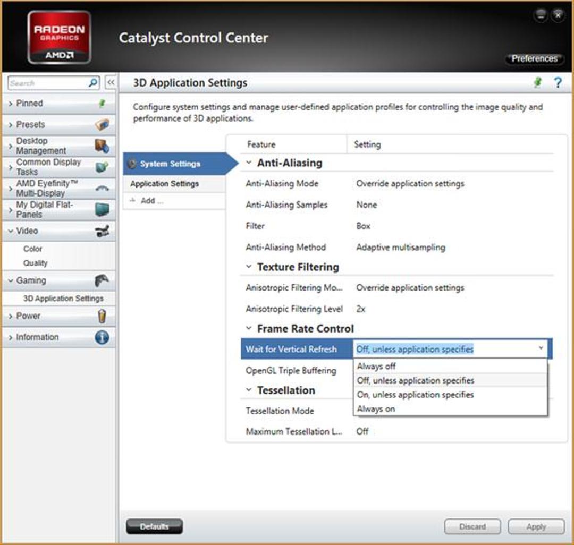Click the Desktop Management icon

coord(102,146)
